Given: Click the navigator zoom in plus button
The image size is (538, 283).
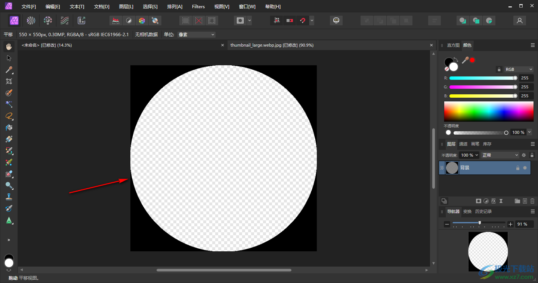Looking at the screenshot, I should coord(511,224).
